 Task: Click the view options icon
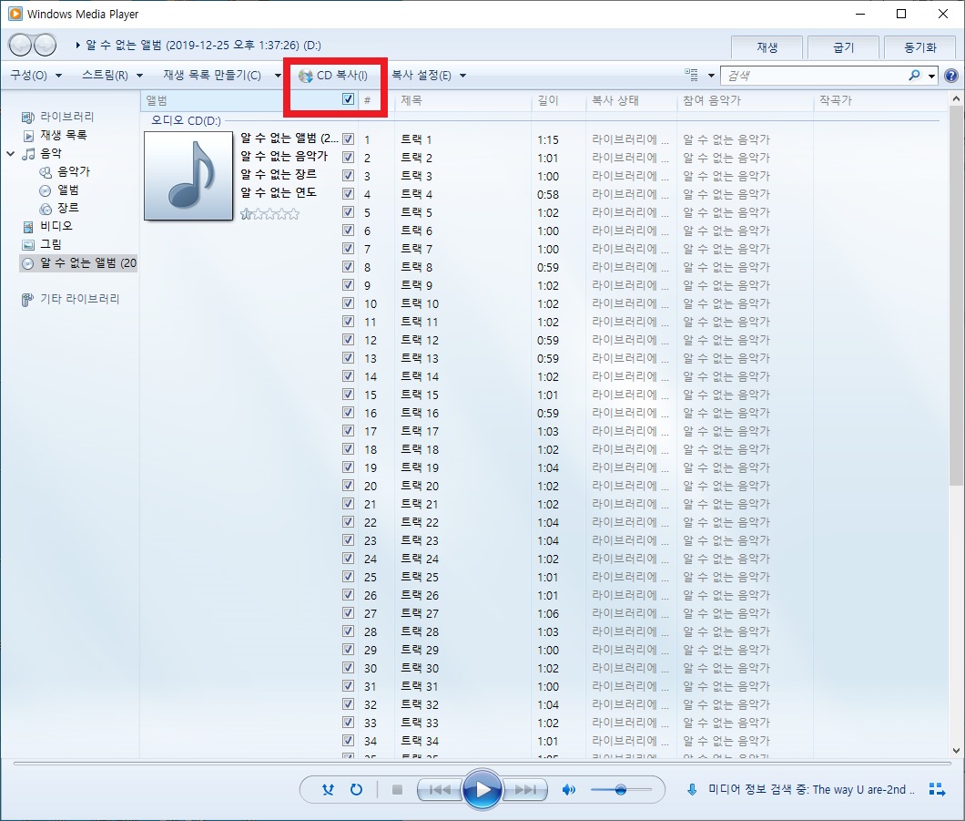point(692,75)
